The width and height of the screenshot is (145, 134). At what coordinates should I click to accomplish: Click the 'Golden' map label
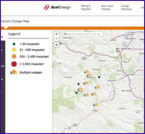pyautogui.click(x=113, y=40)
